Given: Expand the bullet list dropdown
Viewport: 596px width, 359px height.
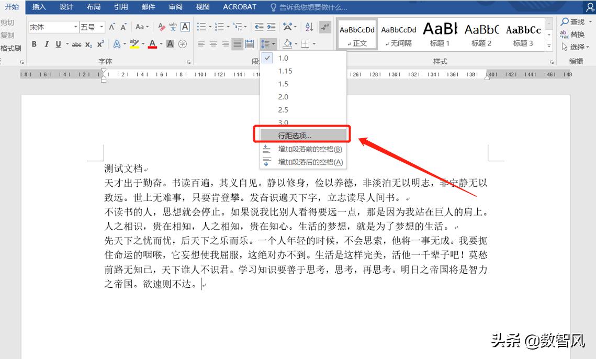Looking at the screenshot, I should click(210, 26).
